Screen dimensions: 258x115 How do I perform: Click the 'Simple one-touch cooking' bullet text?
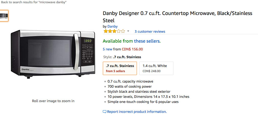click(143, 102)
